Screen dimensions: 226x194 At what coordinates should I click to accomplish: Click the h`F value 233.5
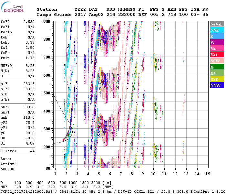pyautogui.click(x=29, y=84)
